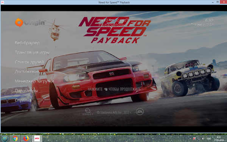This screenshot has height=142, width=227.
Task: Click the Ghost studio logo
Action: pos(88,112)
